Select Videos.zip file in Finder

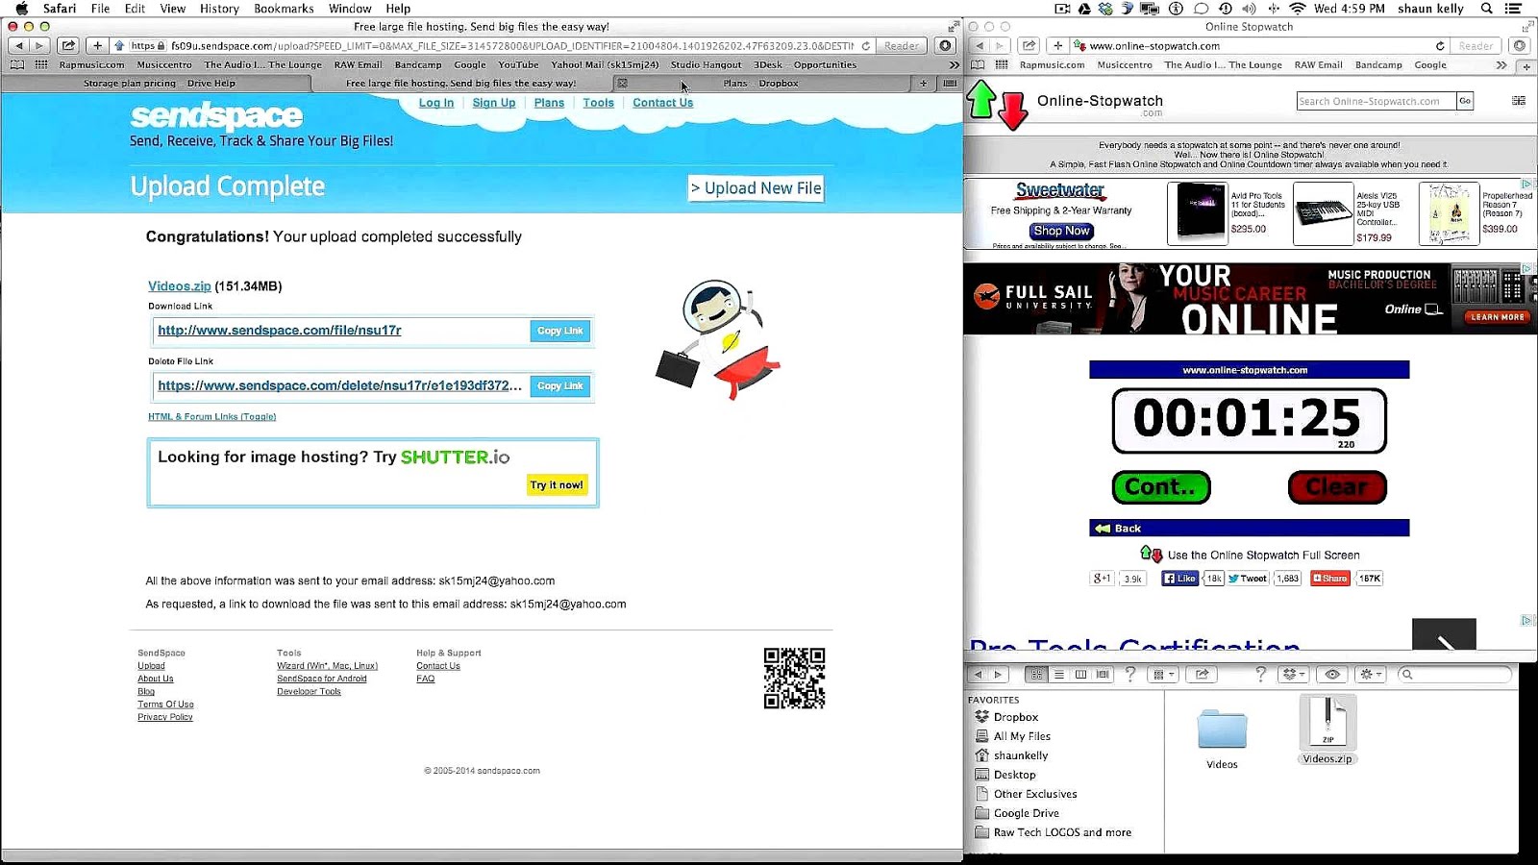(1327, 730)
